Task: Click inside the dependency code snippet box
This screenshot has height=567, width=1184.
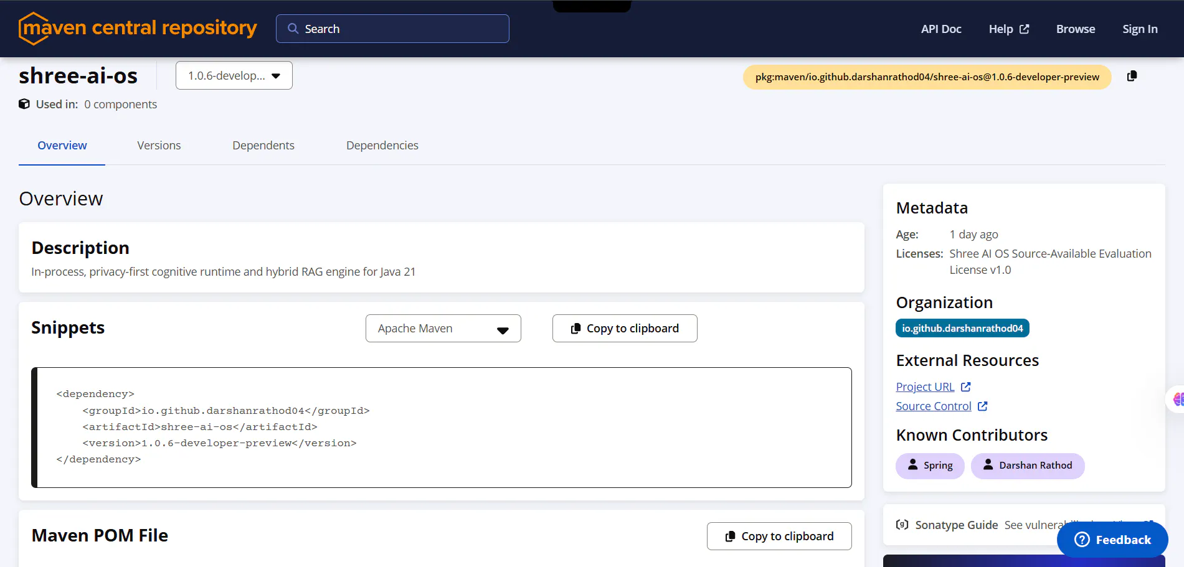Action: point(442,428)
